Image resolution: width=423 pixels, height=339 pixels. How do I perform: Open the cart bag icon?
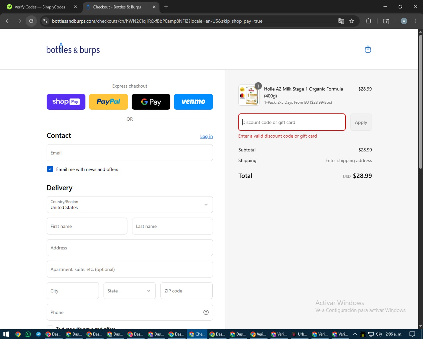point(368,49)
